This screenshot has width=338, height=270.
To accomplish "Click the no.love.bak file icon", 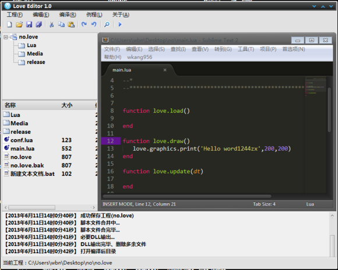I will pos(6,165).
